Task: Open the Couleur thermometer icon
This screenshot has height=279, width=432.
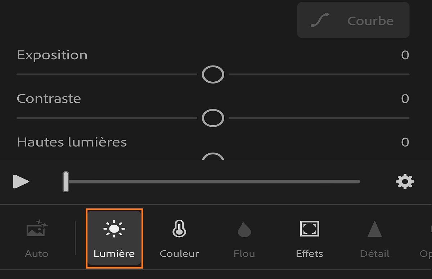Action: pos(179,228)
